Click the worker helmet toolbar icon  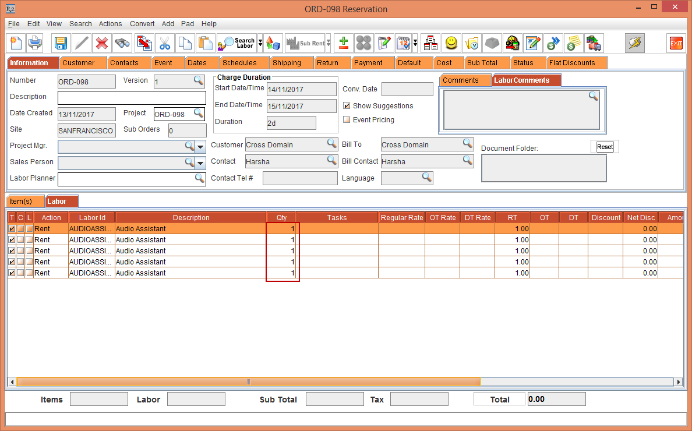click(x=513, y=43)
